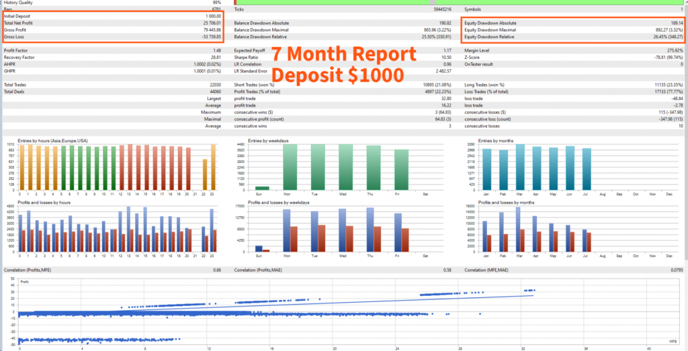
Task: Select the Z-Score value '-78.81 (99.74%)'
Action: [668, 58]
